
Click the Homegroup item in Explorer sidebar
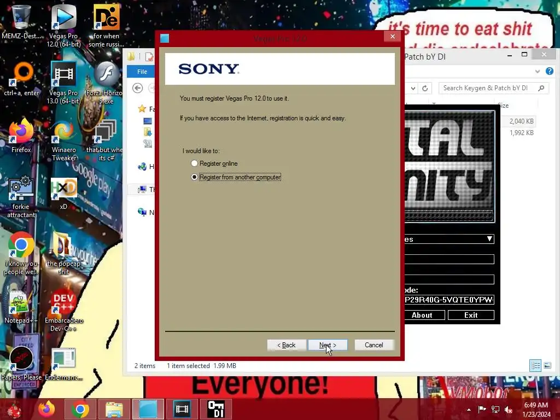[x=147, y=166]
